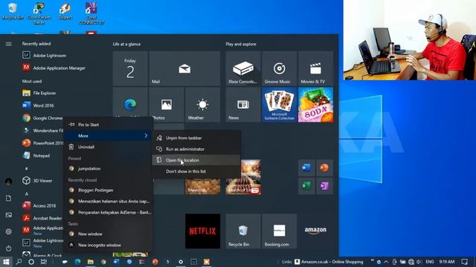Launch the Netflix tile

(202, 231)
